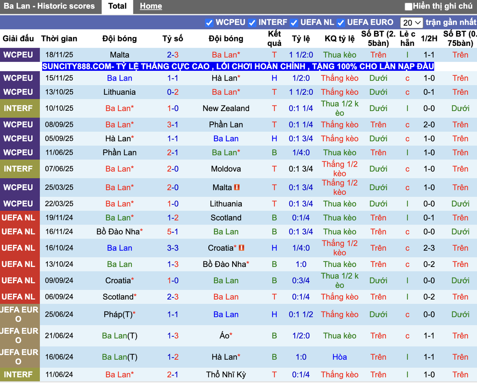The height and width of the screenshot is (383, 477).
Task: Toggle the UEFA EURO filter checkbox
Action: [x=341, y=23]
